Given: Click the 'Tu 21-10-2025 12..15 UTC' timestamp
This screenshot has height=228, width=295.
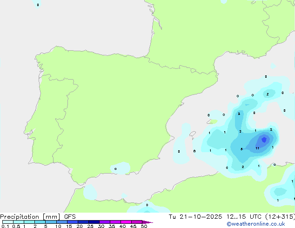Looking at the screenshot, I should [x=215, y=217].
